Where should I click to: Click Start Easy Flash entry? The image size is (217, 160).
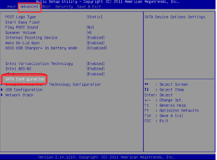click(22, 22)
